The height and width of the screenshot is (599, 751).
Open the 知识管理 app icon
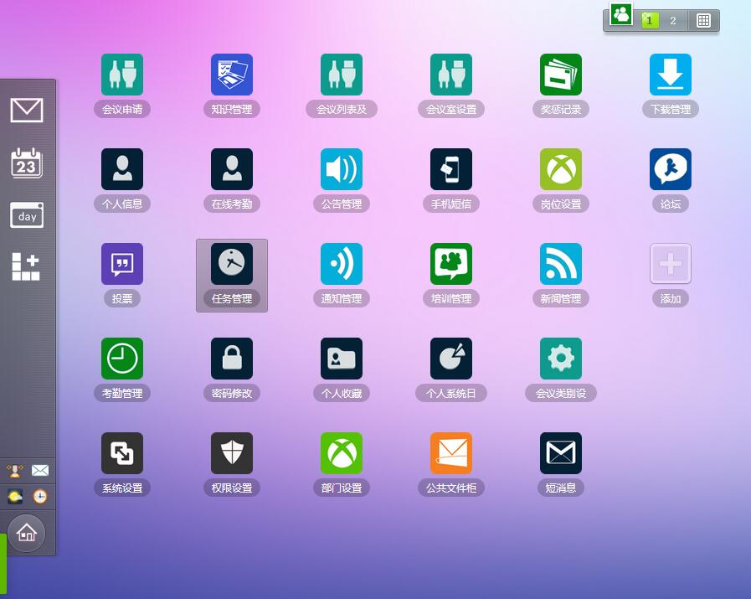point(232,75)
